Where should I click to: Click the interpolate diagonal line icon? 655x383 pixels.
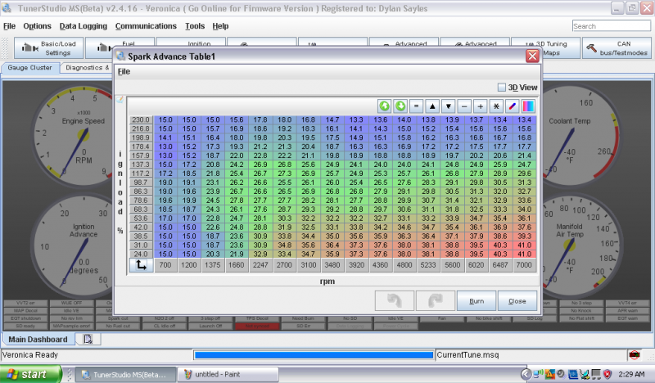(511, 106)
